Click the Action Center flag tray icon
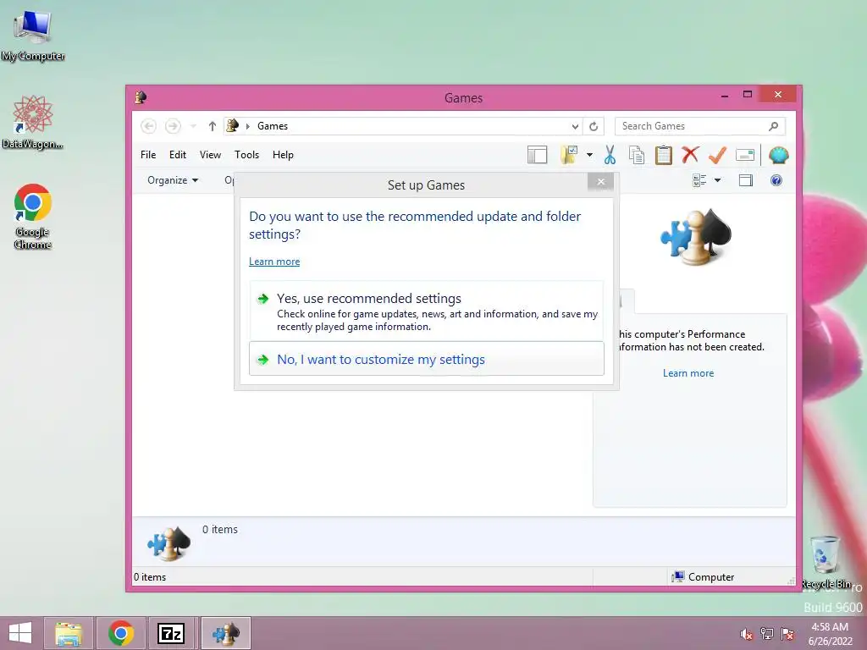The height and width of the screenshot is (650, 867). point(787,634)
